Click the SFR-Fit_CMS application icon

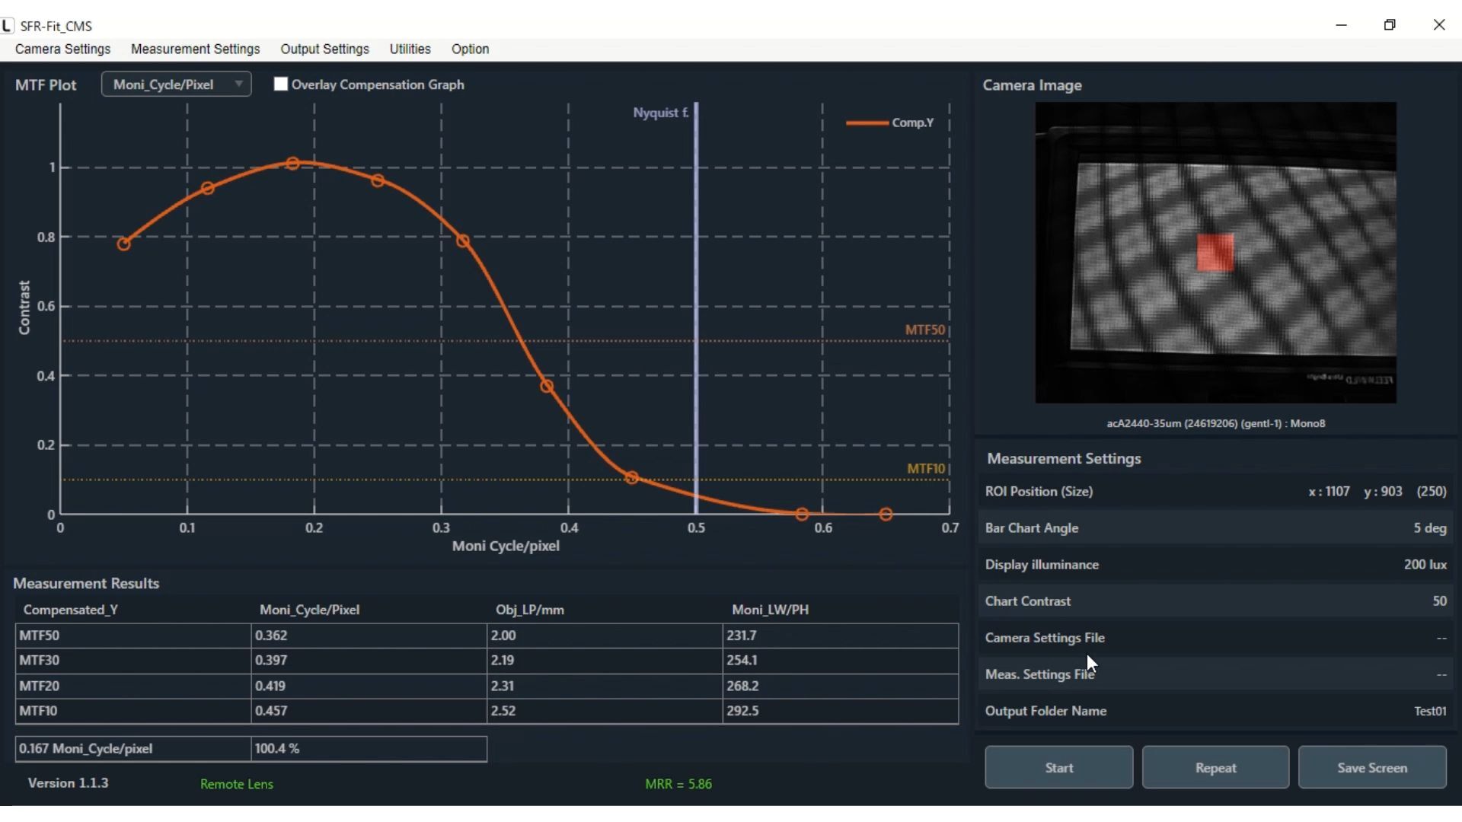tap(8, 25)
